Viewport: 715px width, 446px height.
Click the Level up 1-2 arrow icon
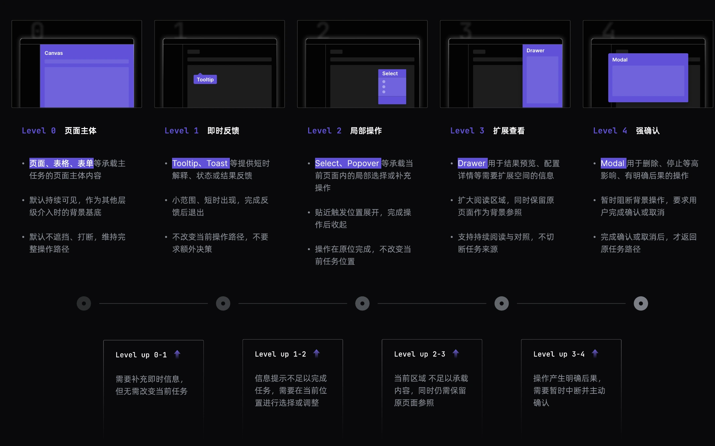coord(316,354)
